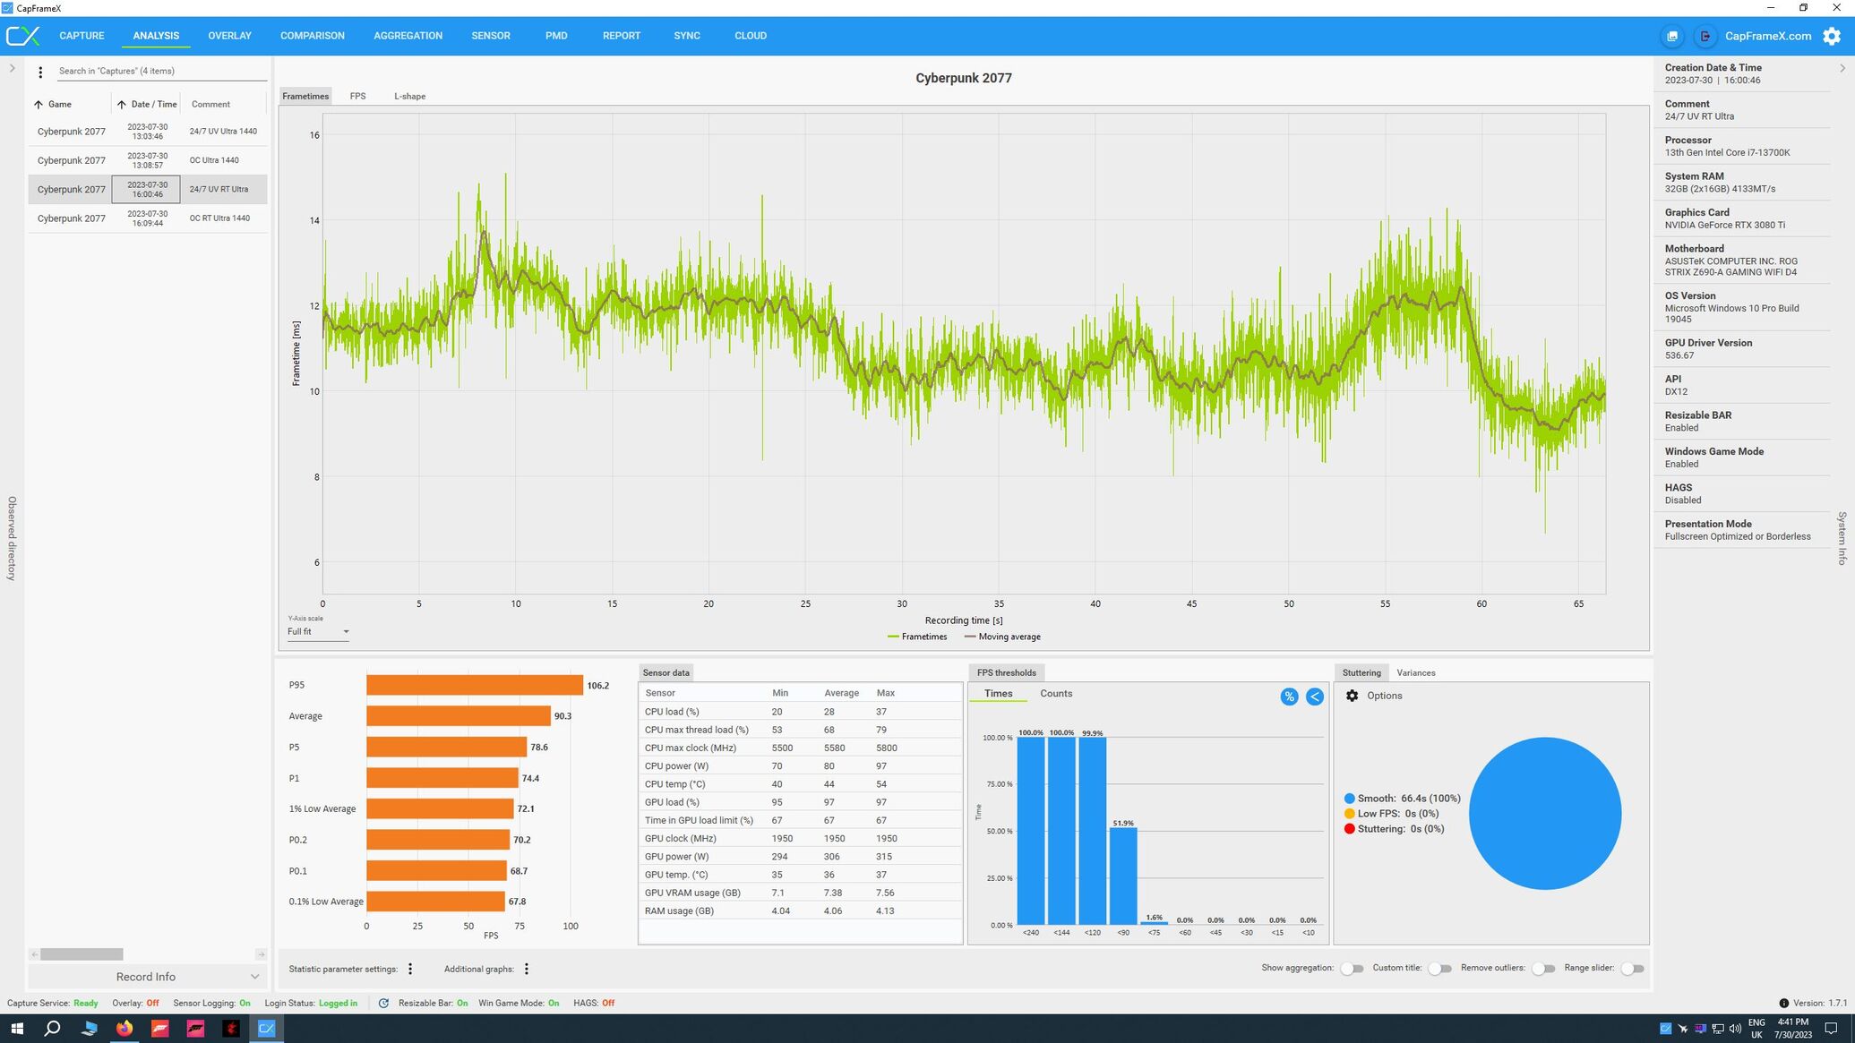
Task: Open Firefox from the taskbar
Action: [x=124, y=1028]
